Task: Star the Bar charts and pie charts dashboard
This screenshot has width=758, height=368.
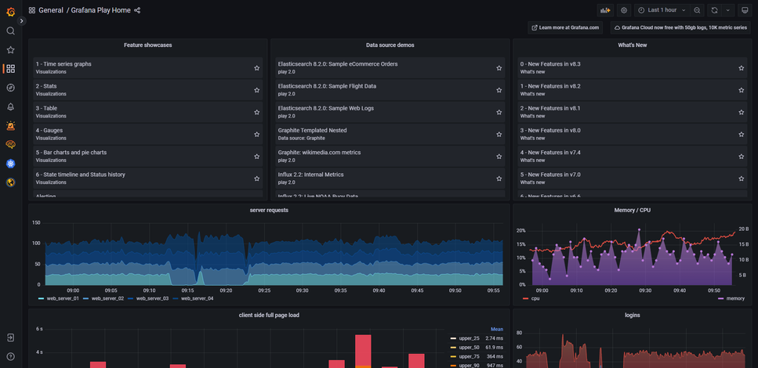Action: coord(256,157)
